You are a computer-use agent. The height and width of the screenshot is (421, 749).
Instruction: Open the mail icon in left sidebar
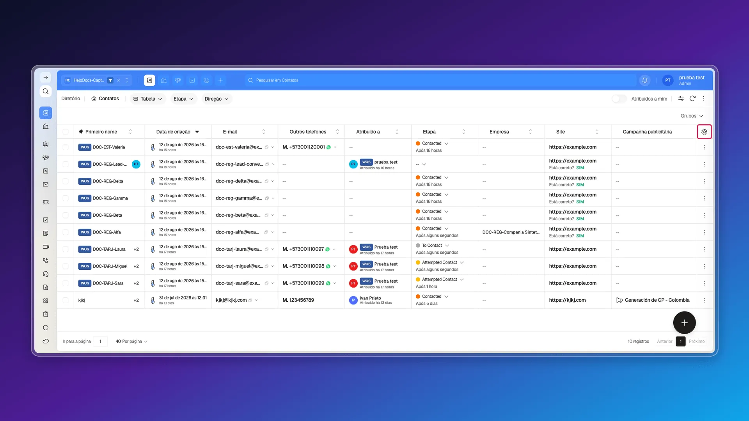46,184
